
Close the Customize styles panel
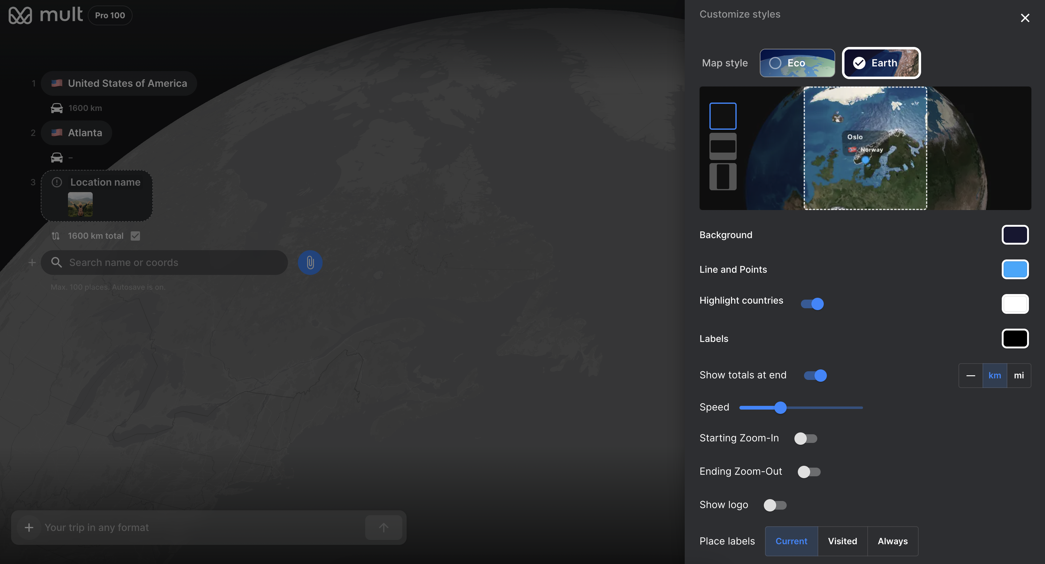point(1025,17)
